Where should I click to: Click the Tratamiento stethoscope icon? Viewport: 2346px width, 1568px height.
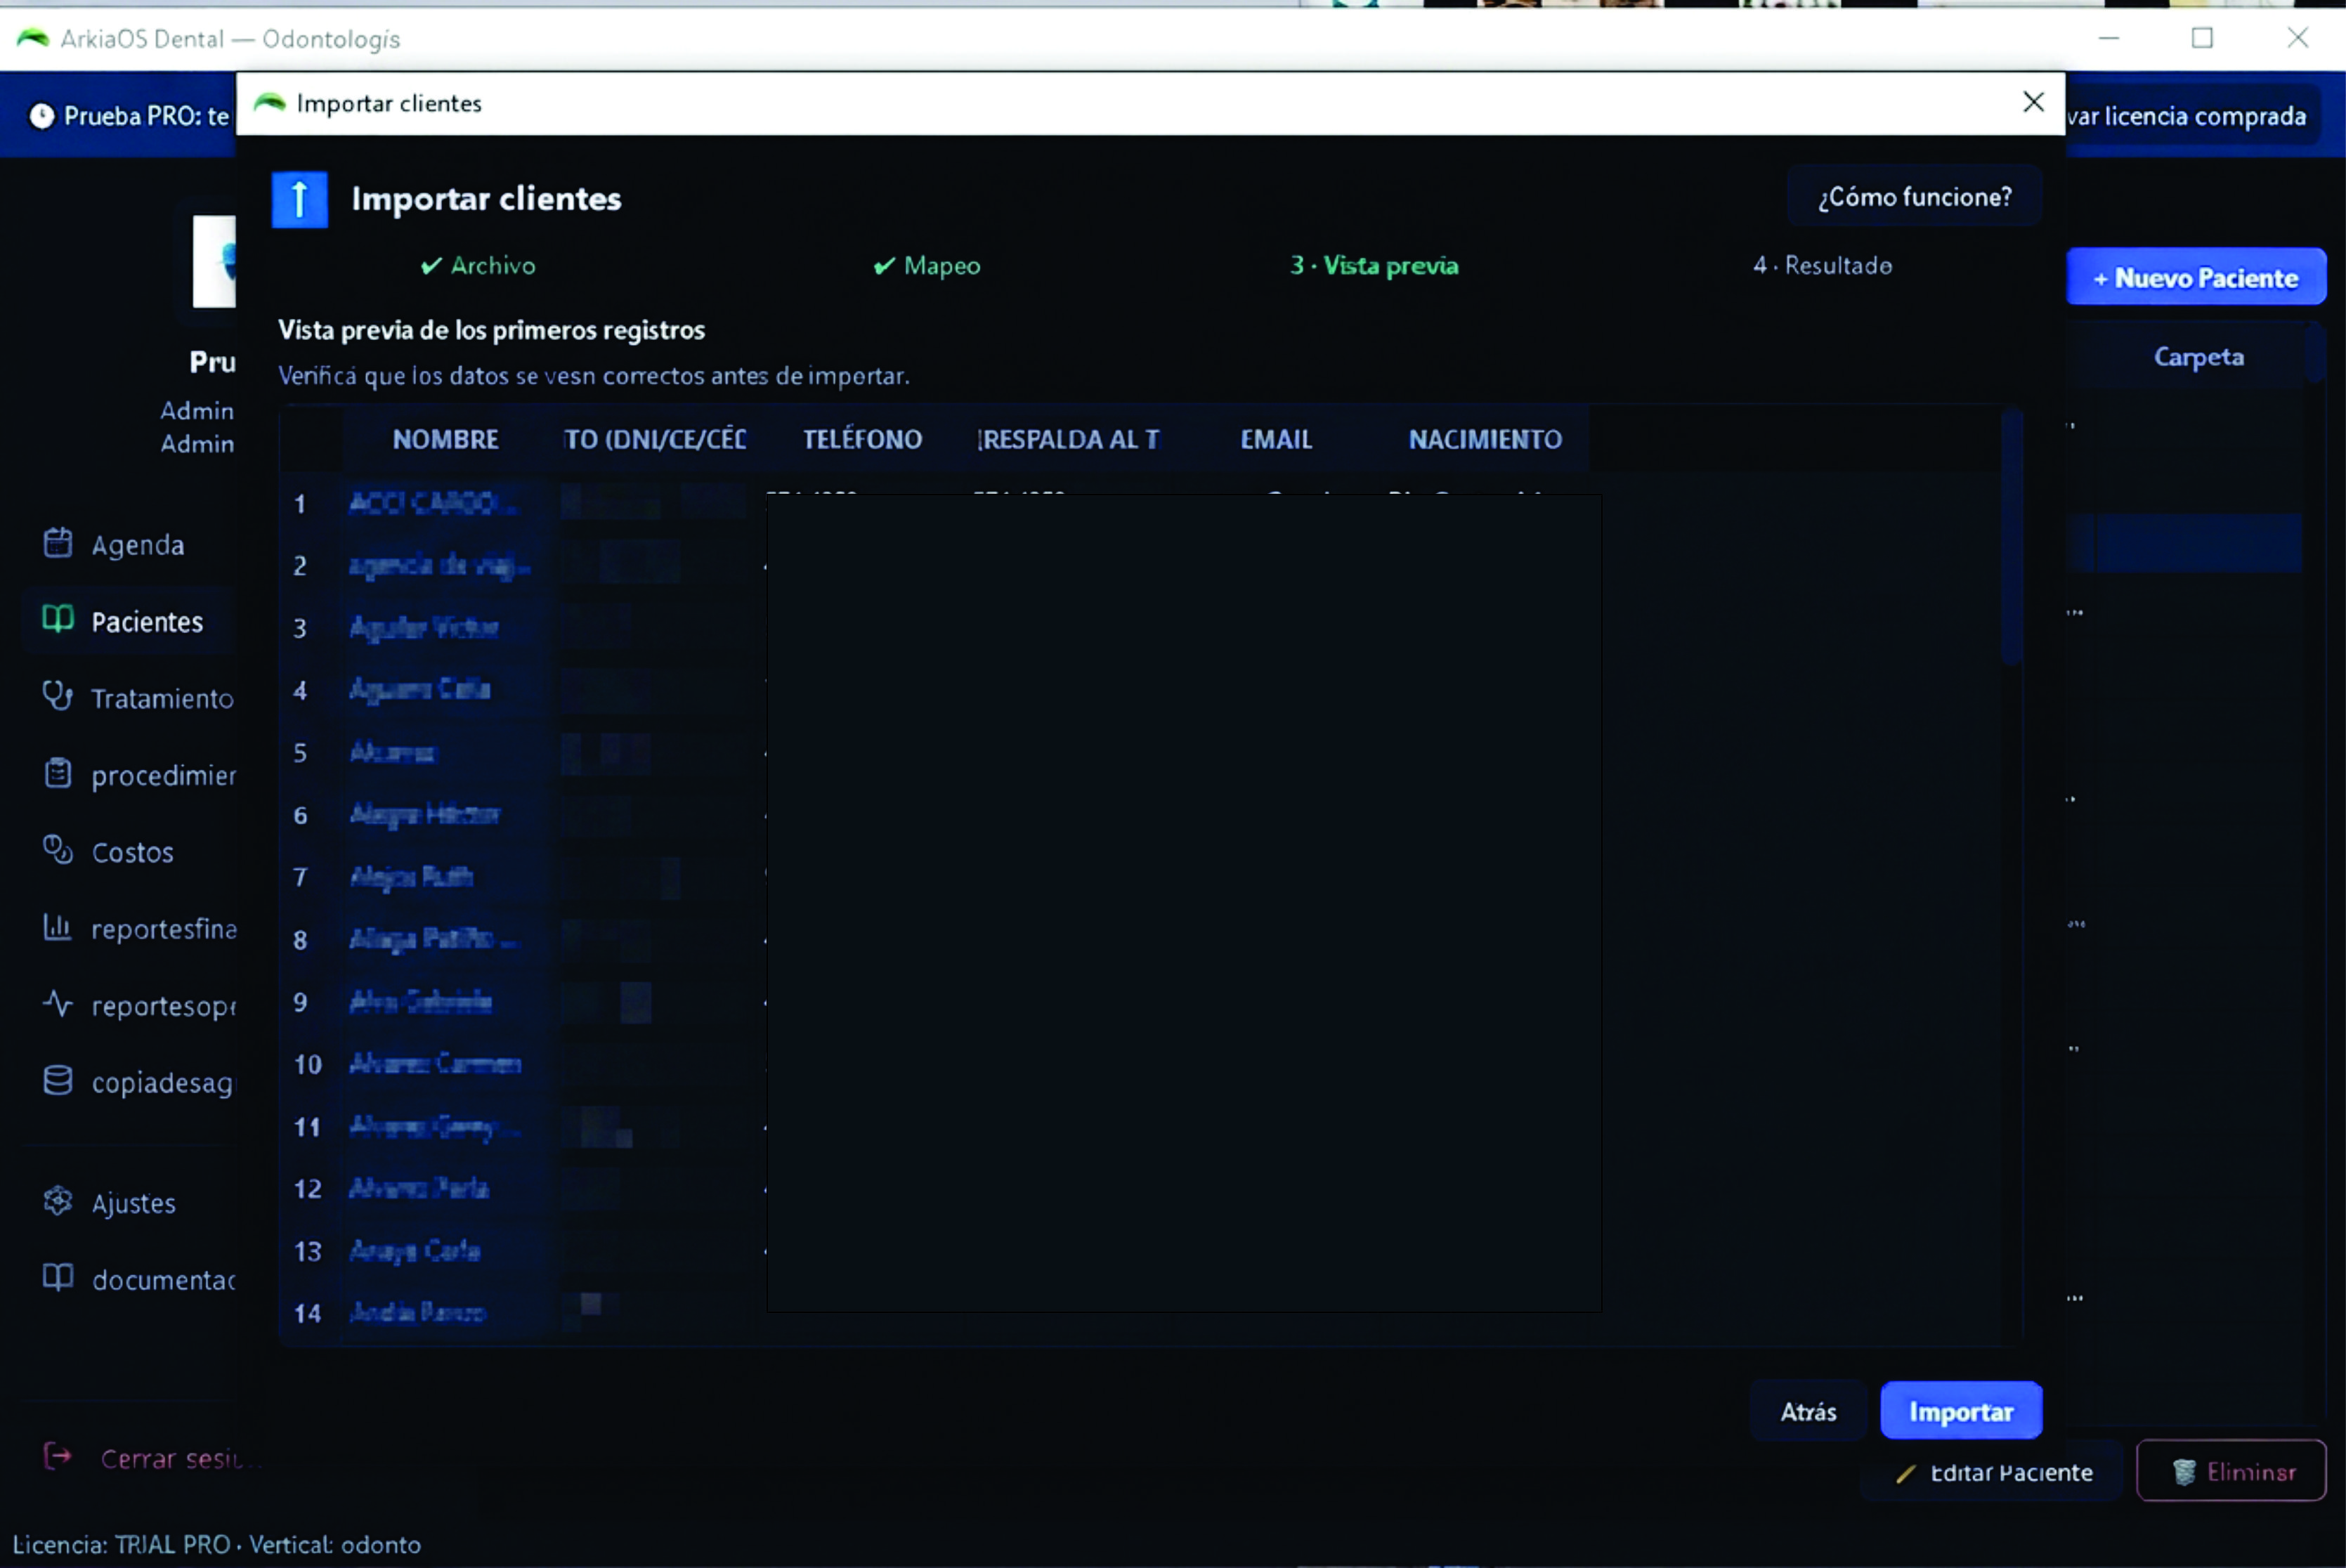pyautogui.click(x=58, y=696)
